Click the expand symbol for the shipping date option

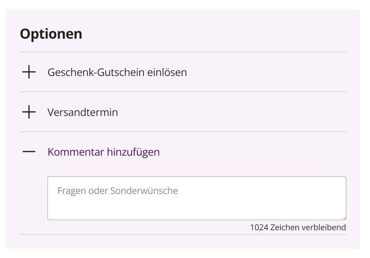point(29,112)
